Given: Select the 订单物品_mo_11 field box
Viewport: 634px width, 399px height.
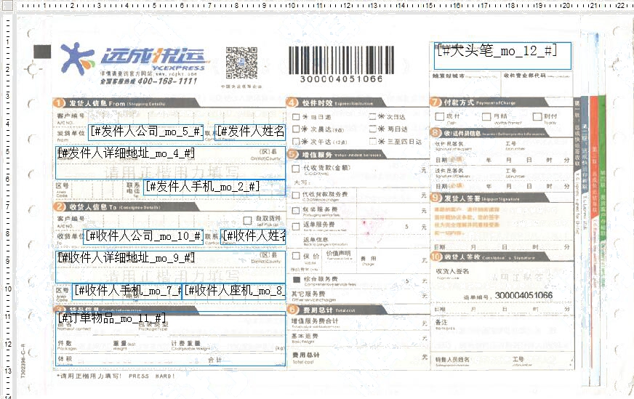Looking at the screenshot, I should pyautogui.click(x=170, y=339).
